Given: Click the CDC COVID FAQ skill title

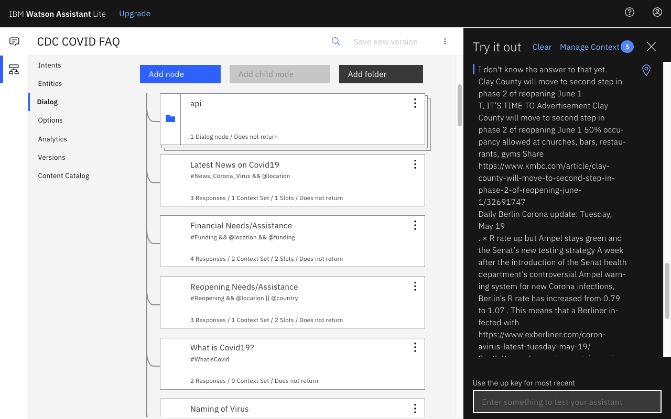Looking at the screenshot, I should click(78, 41).
